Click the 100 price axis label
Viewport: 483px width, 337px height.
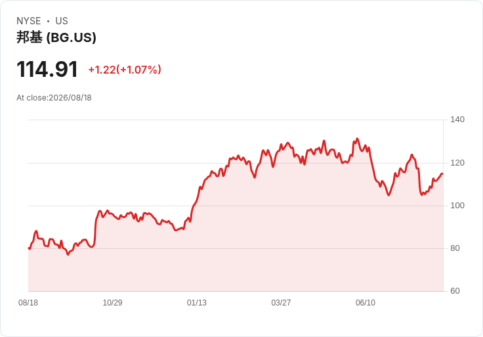coord(457,206)
